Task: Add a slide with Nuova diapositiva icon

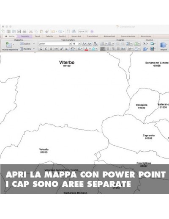Action: click(x=9, y=45)
